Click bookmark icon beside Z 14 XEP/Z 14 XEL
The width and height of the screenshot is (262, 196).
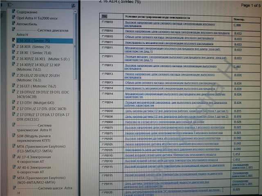(14, 64)
